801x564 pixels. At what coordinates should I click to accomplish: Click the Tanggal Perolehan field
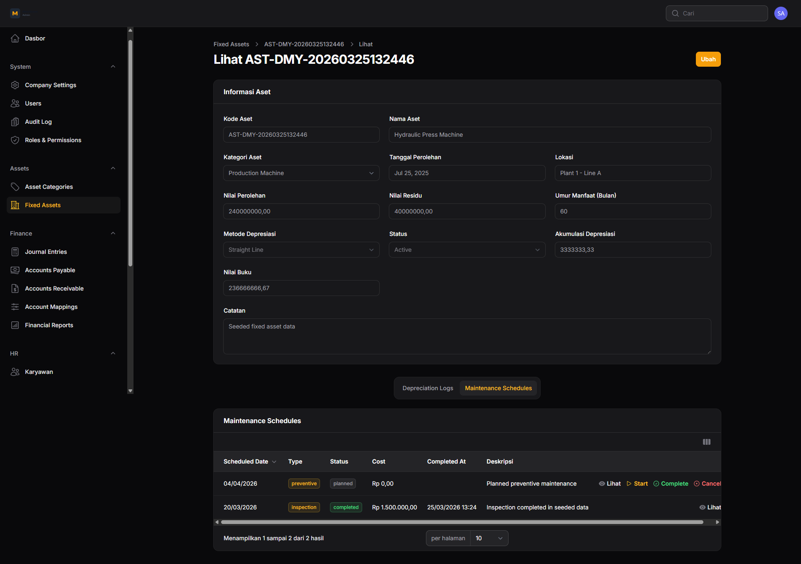pyautogui.click(x=467, y=173)
